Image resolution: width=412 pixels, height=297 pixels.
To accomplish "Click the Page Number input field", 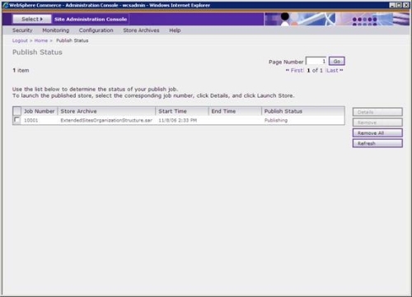I will (316, 61).
